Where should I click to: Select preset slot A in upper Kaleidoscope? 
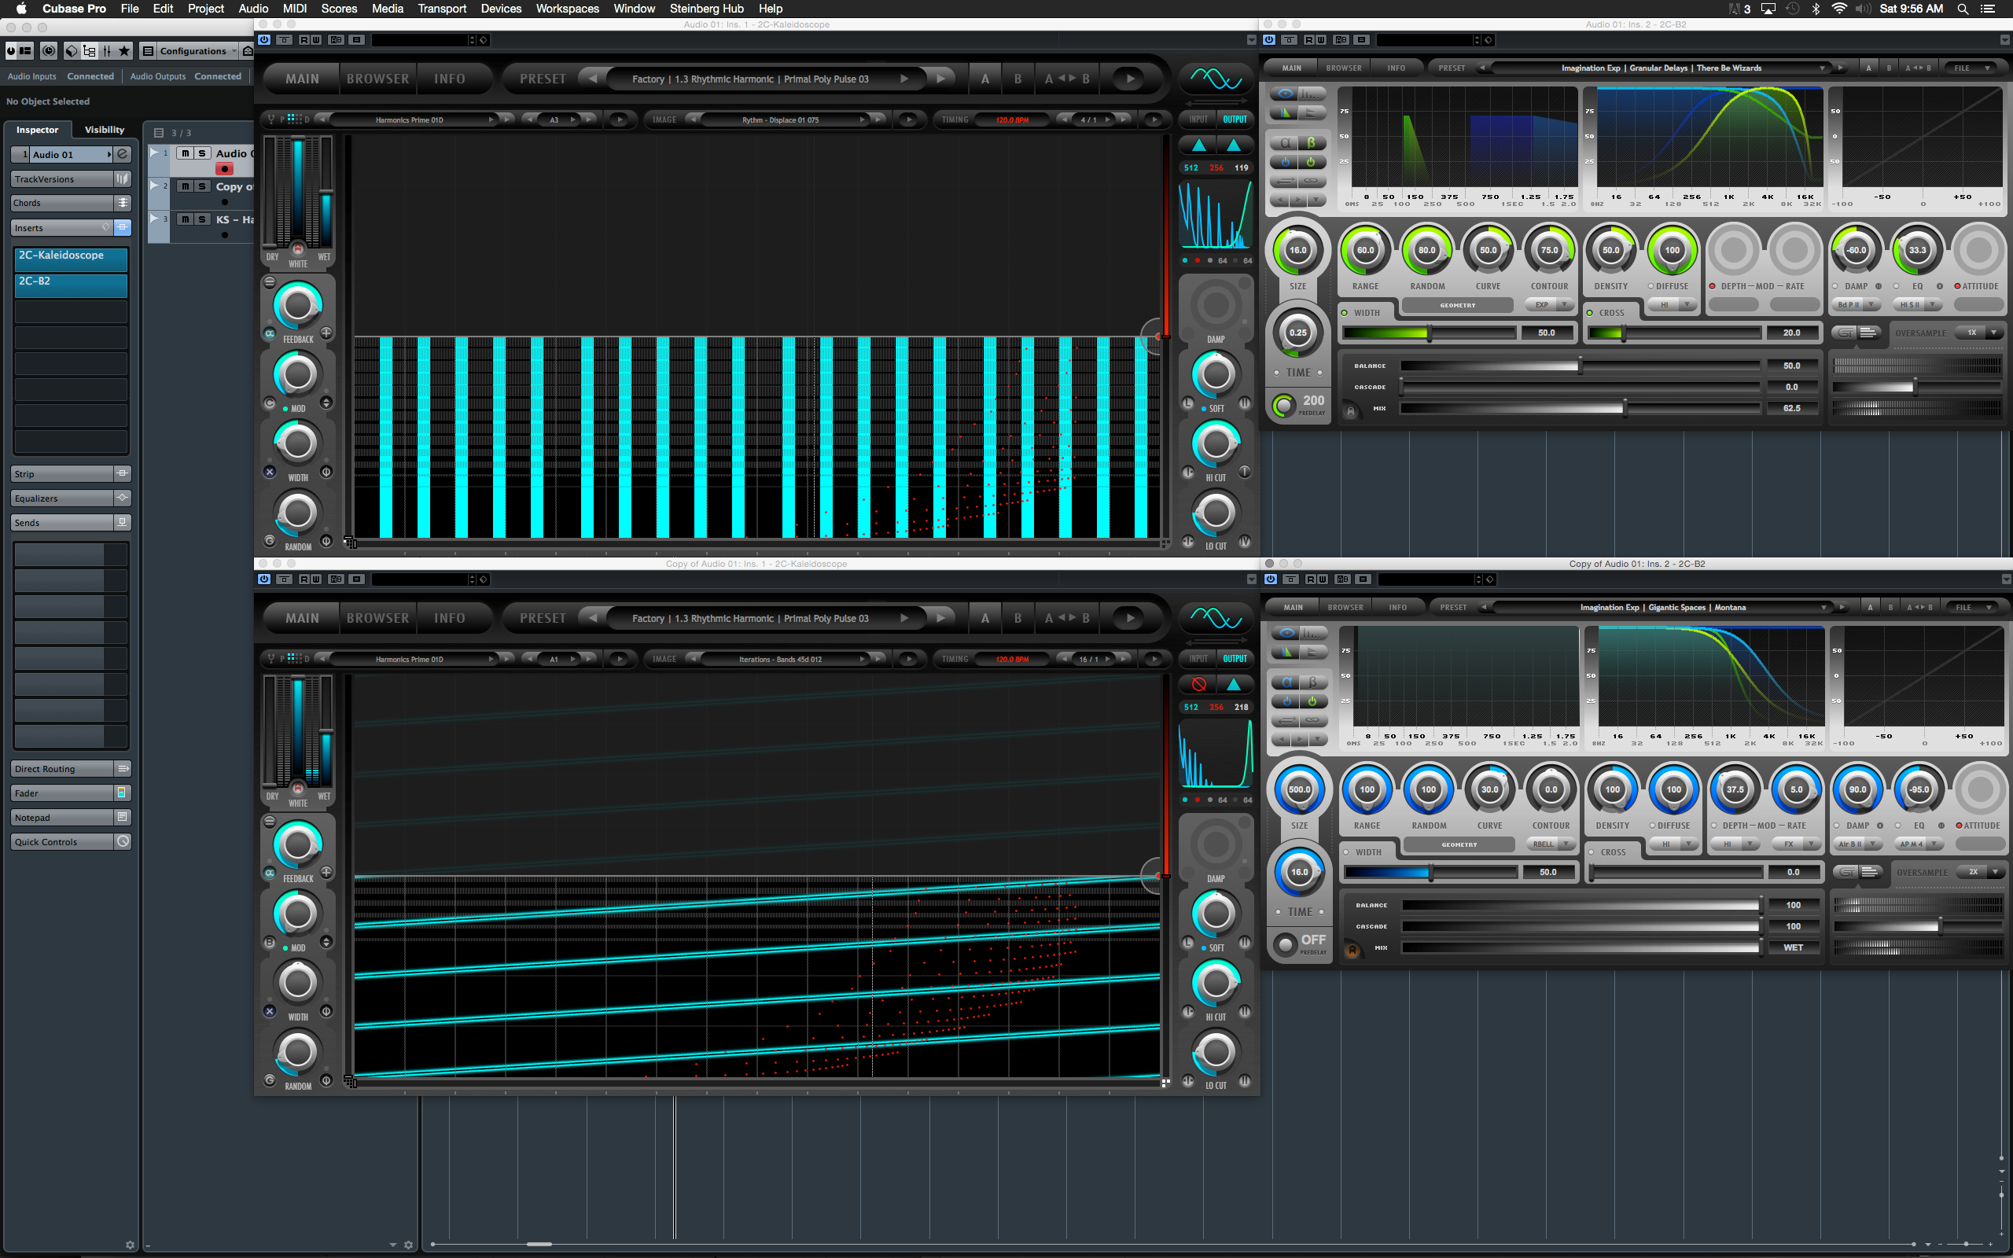tap(984, 79)
